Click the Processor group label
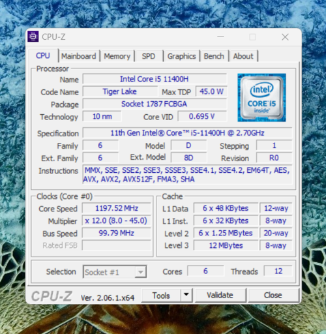The height and width of the screenshot is (334, 326). coord(53,68)
